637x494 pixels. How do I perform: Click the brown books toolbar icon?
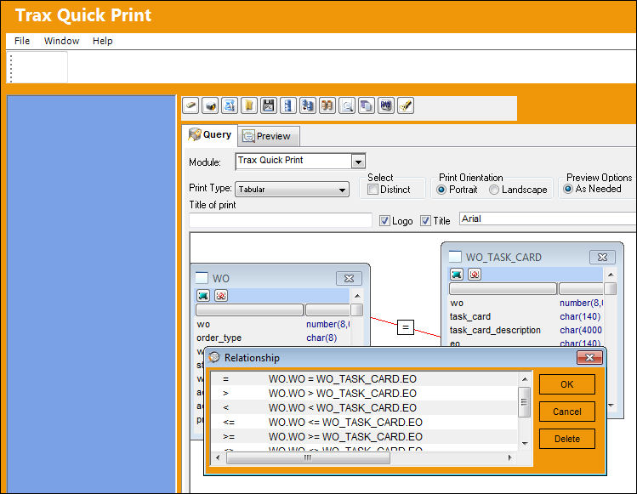[x=327, y=105]
